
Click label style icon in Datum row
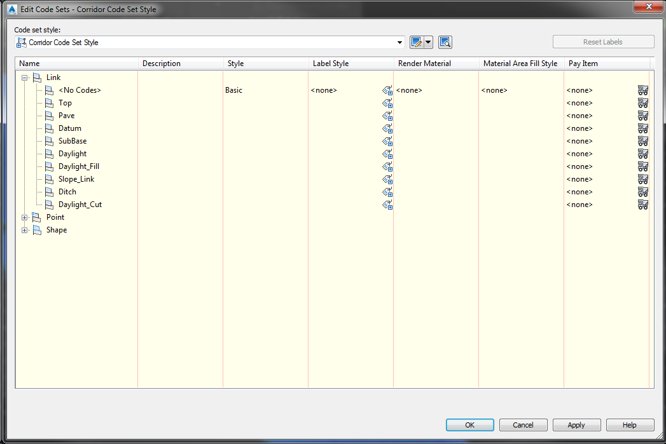tap(387, 128)
